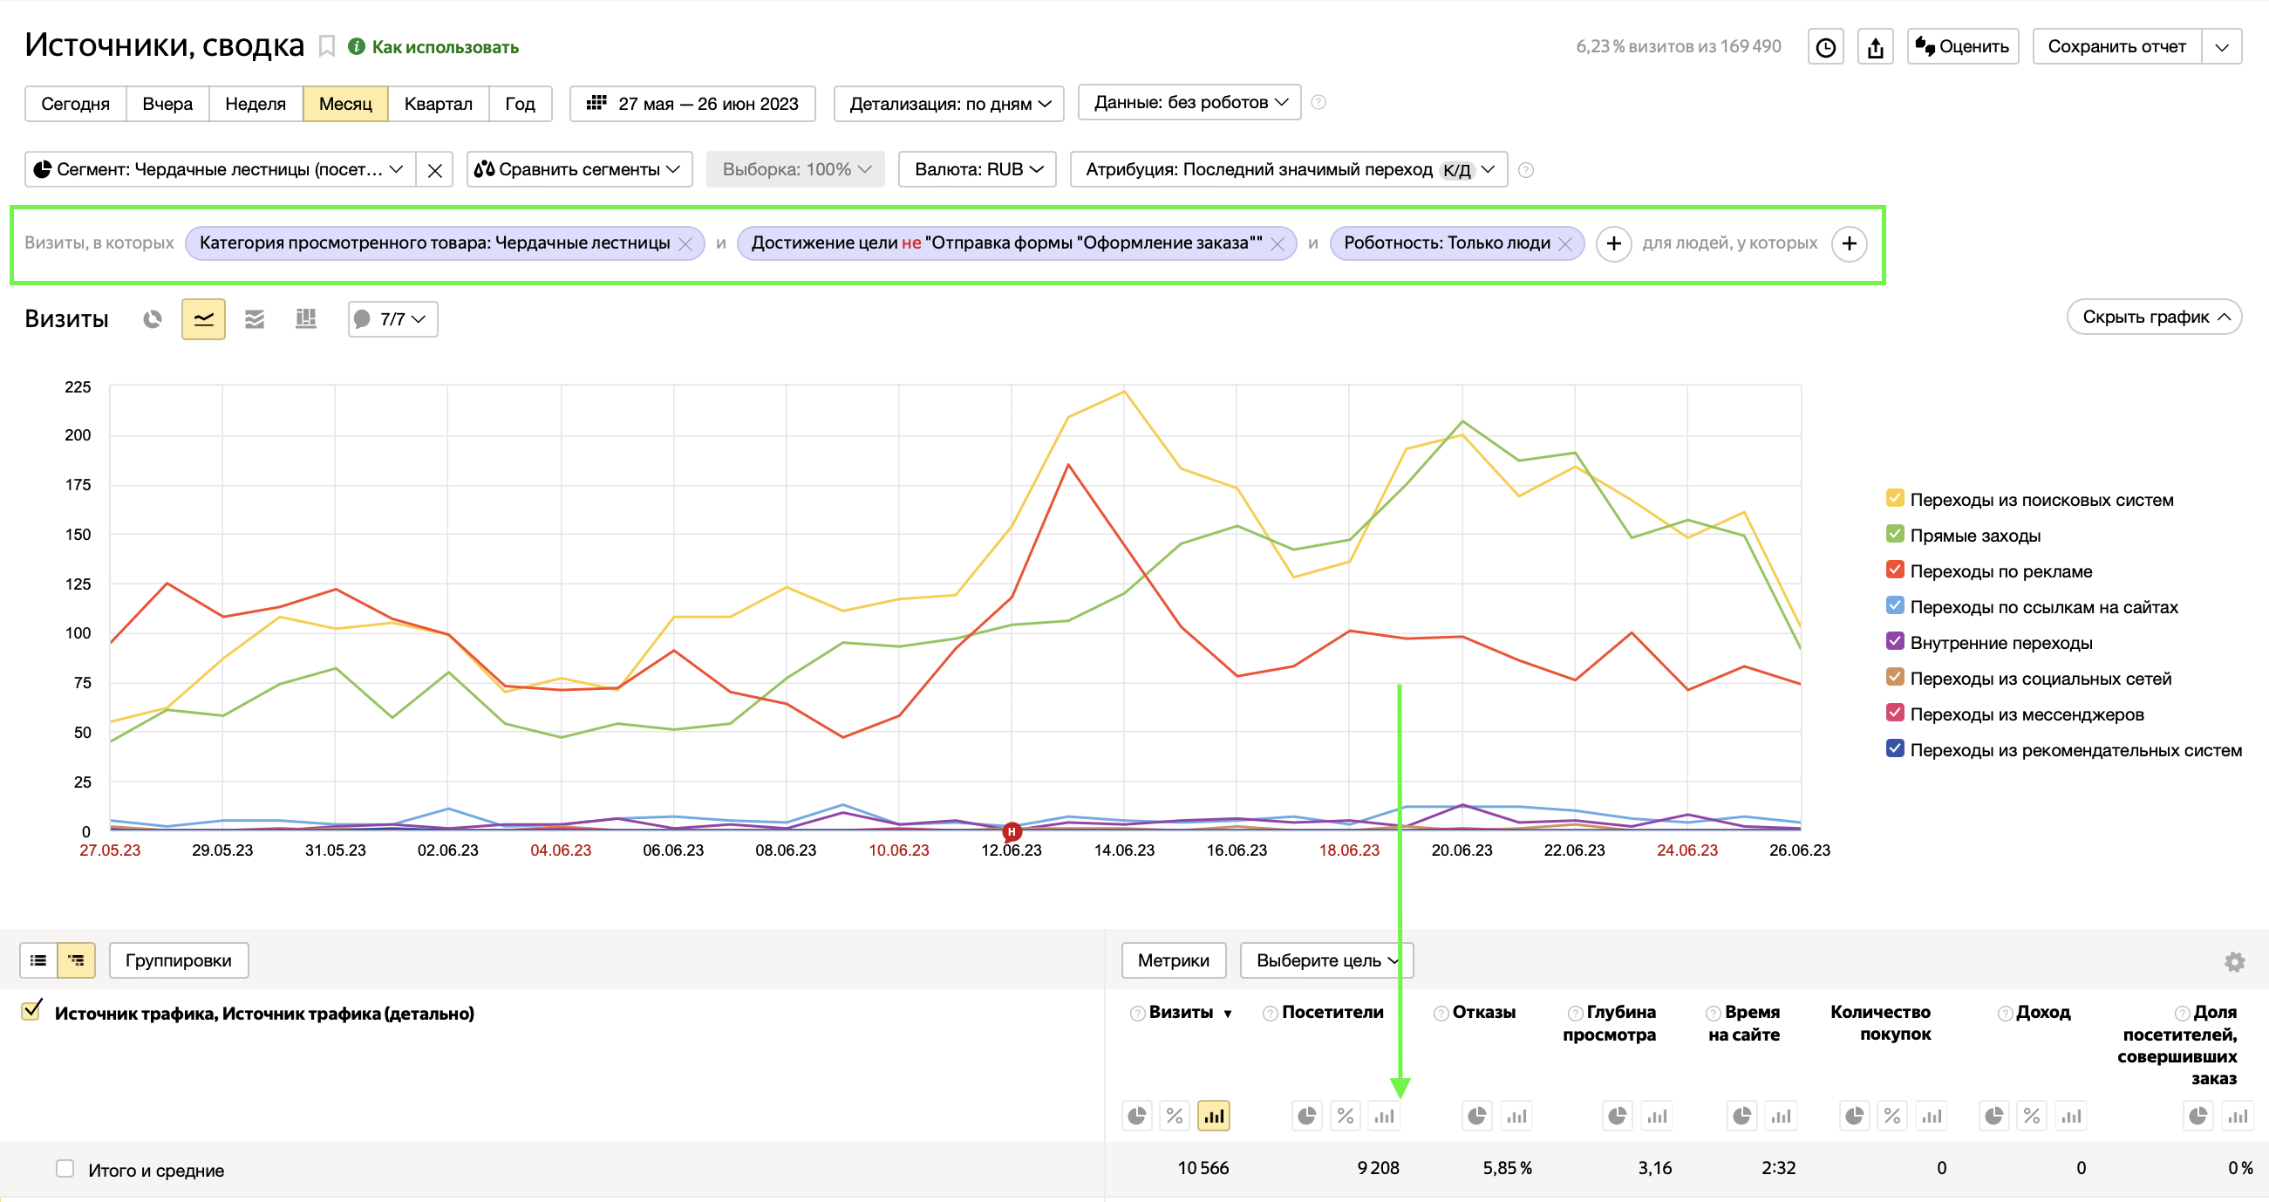
Task: Switch table to flat list view
Action: click(38, 960)
